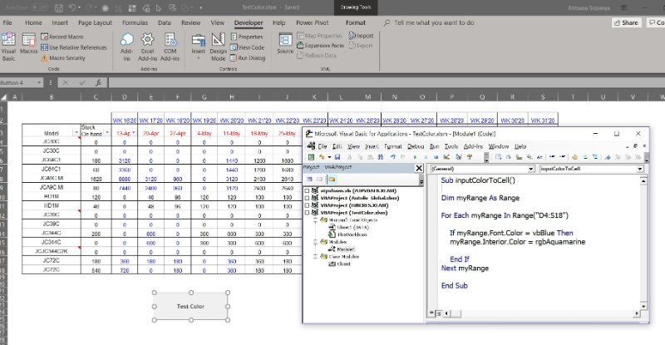The image size is (665, 345).
Task: Run the macro with the VBA Run button
Action: click(415, 156)
